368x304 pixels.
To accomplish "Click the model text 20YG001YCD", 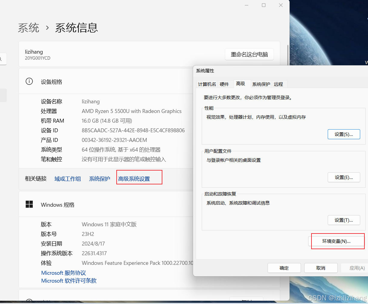I will tap(38, 58).
